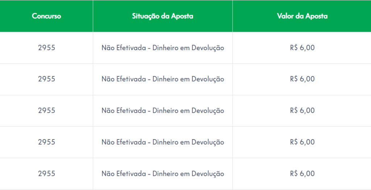This screenshot has height=190, width=371.
Task: Click 'Não Efetivada' text in the first row
Action: point(124,48)
